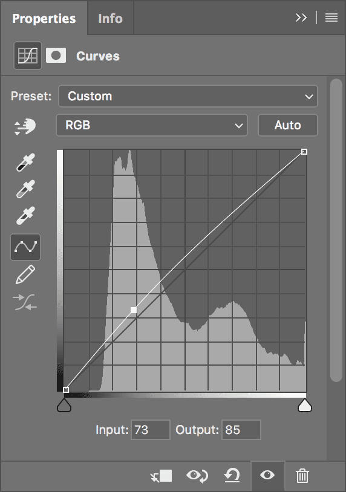Screen dimensions: 346x492
Task: Select the edit points curve tool
Action: [25, 247]
